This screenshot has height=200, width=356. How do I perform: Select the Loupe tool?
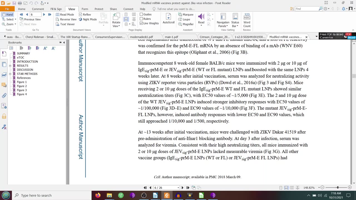[x=184, y=19]
